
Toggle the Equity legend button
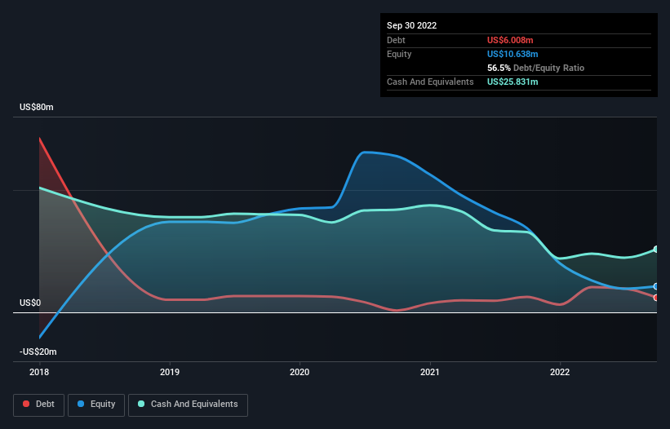click(x=96, y=405)
